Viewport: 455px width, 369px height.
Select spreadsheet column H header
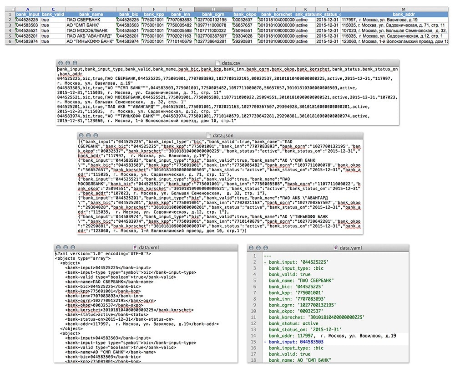click(x=213, y=9)
